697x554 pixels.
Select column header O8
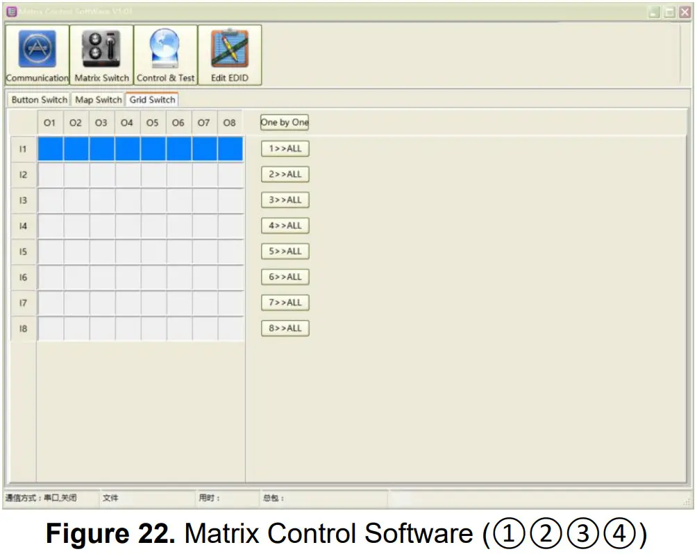(230, 123)
